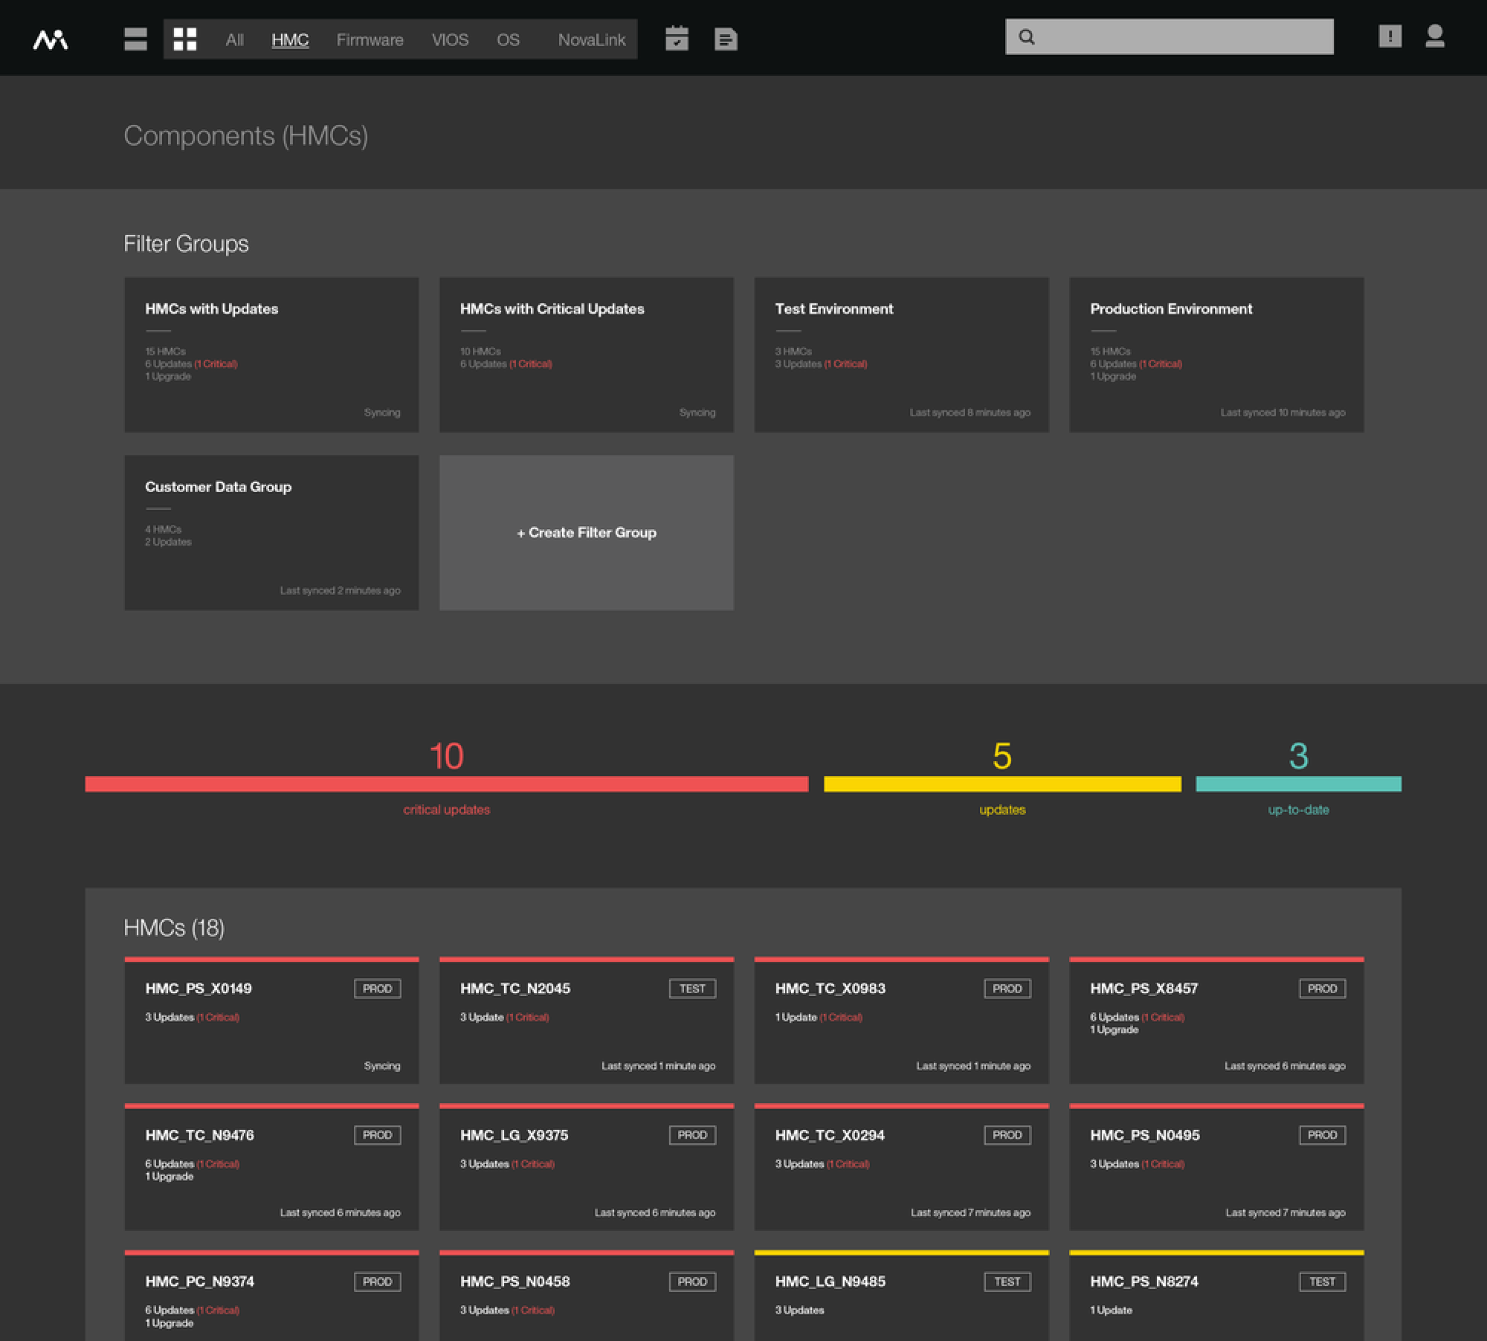Click inside the search input field
The image size is (1487, 1341).
1182,37
